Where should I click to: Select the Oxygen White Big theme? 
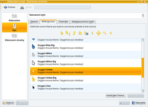click(86, 63)
